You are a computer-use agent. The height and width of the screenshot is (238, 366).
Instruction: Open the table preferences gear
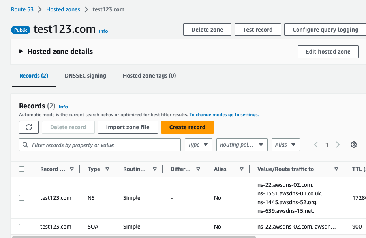[353, 145]
